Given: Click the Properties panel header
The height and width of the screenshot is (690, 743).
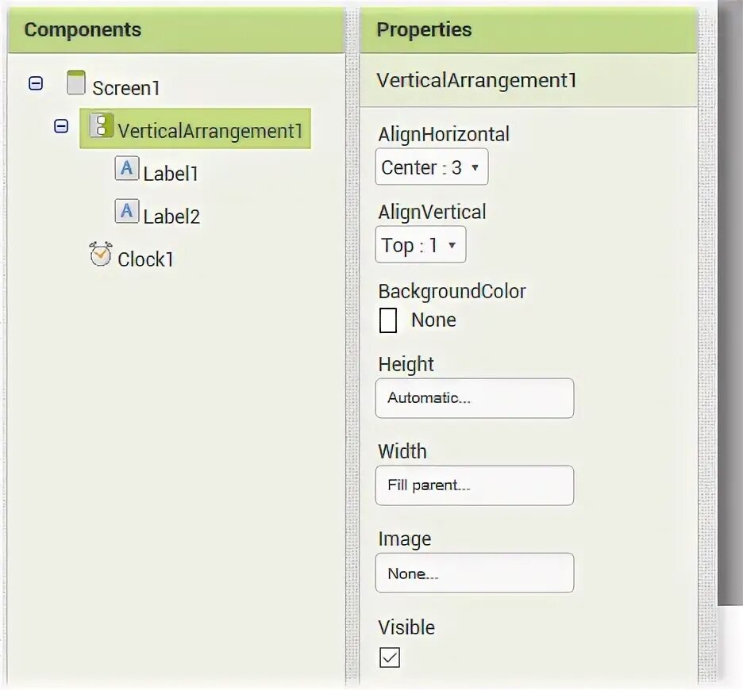Looking at the screenshot, I should 529,29.
